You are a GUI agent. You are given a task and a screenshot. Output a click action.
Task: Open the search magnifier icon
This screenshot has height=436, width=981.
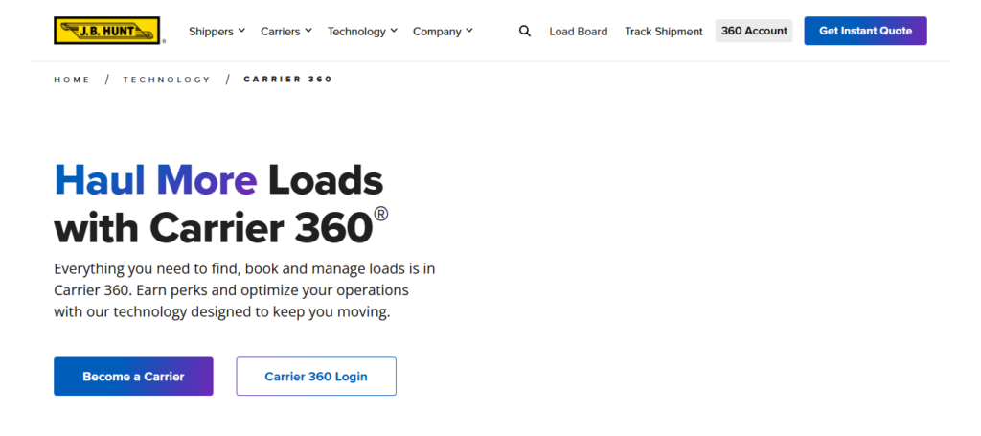525,31
